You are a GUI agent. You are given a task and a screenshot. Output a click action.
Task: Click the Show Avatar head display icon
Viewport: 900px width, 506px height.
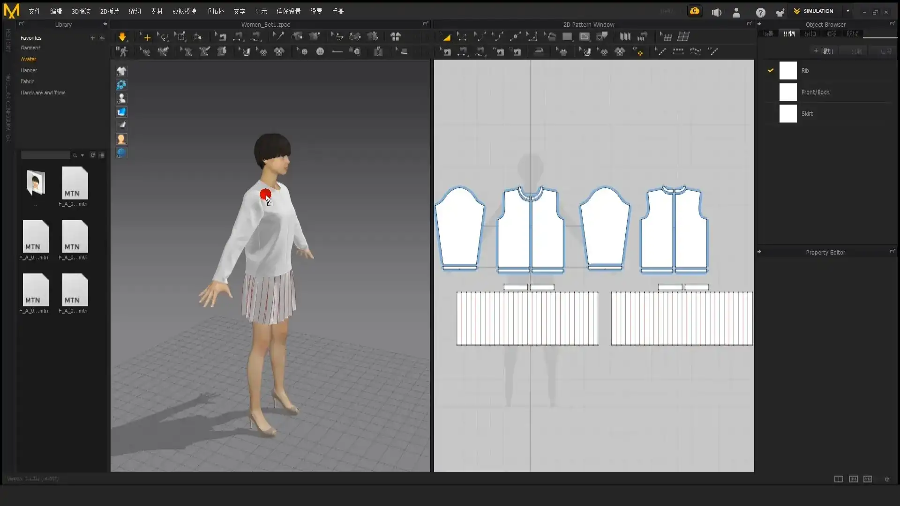tap(121, 139)
